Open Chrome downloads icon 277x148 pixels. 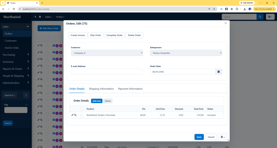click(x=245, y=9)
